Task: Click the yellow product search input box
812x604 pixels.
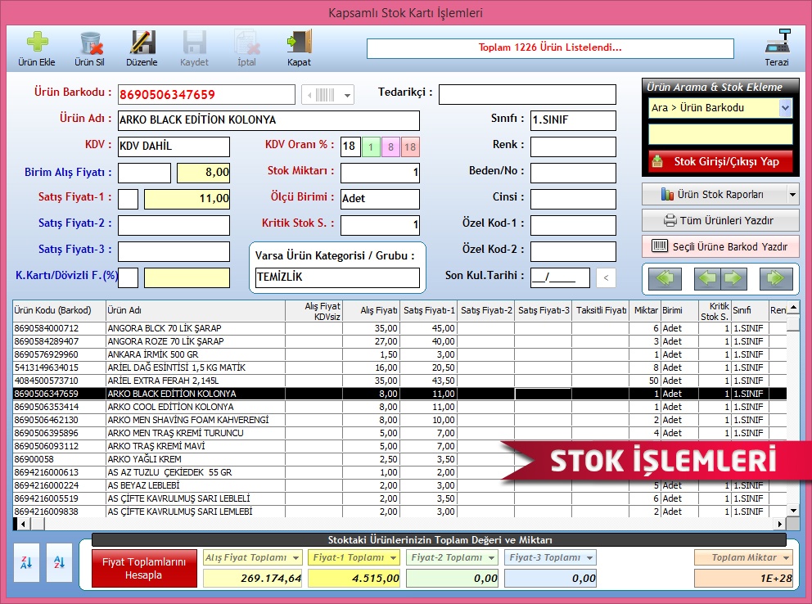Action: (x=720, y=134)
